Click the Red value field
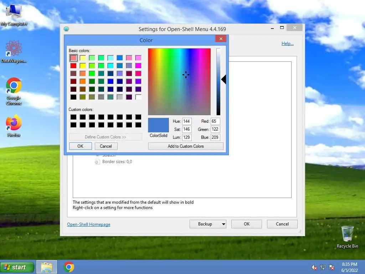 pos(215,121)
